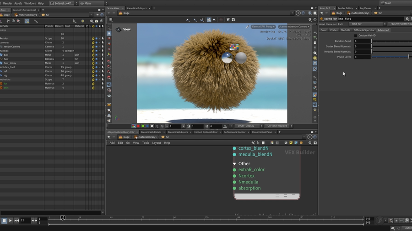Click the scene graph camera snapshot icon

[97, 21]
